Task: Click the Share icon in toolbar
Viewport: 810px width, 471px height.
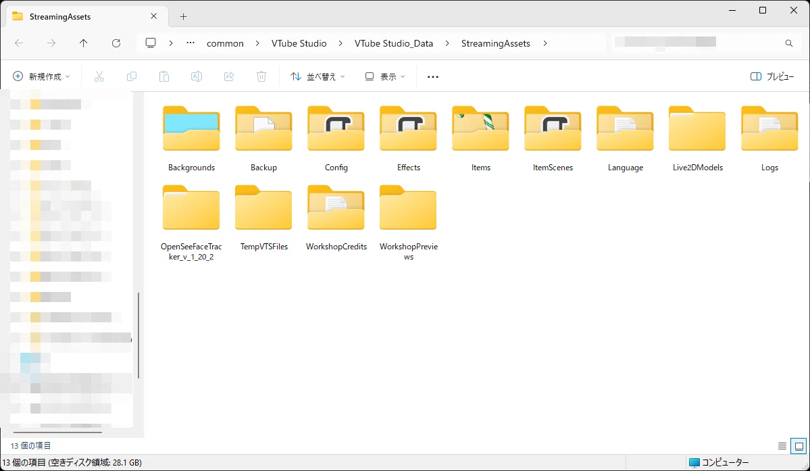Action: click(229, 76)
